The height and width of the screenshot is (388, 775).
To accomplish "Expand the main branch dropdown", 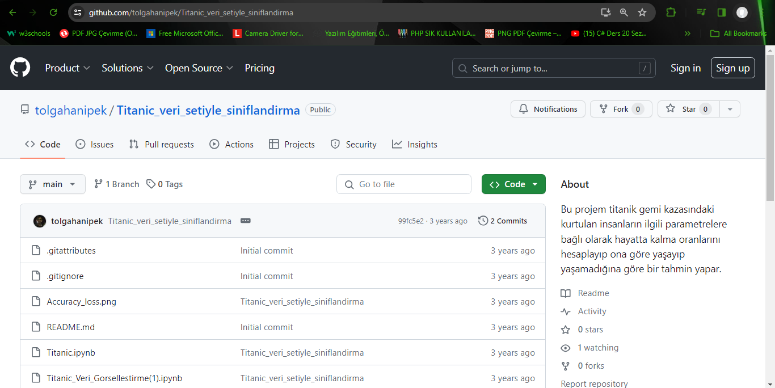I will (53, 184).
